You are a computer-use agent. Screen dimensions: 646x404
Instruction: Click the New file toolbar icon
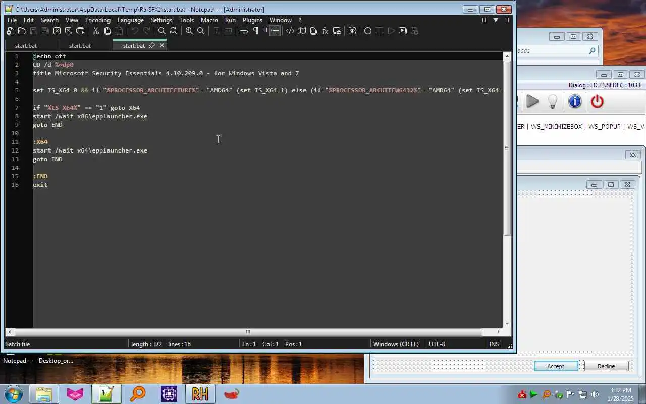[10, 31]
